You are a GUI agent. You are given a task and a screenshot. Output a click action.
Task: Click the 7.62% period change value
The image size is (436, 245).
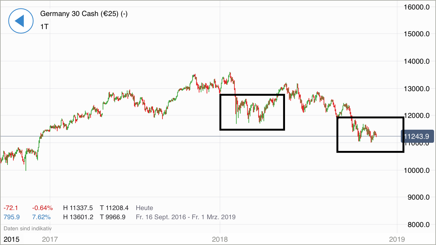pyautogui.click(x=41, y=217)
